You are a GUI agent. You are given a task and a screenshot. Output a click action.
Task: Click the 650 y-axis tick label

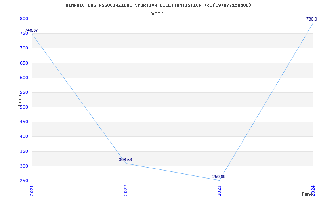pos(24,63)
